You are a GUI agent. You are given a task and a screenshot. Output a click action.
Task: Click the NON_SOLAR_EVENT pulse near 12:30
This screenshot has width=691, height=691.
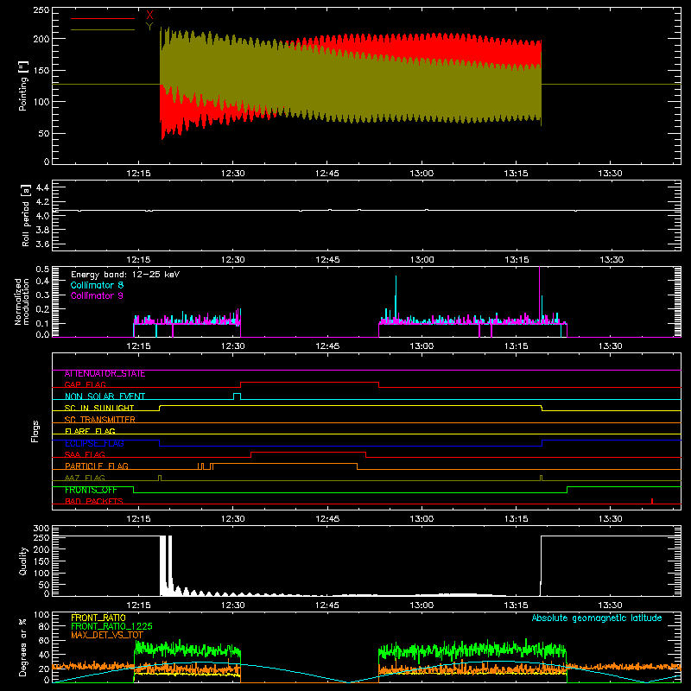click(237, 396)
